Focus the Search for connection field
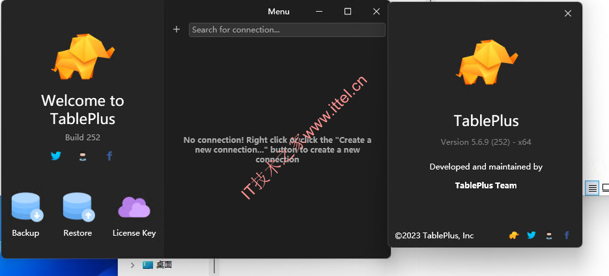This screenshot has height=276, width=609. pos(287,30)
